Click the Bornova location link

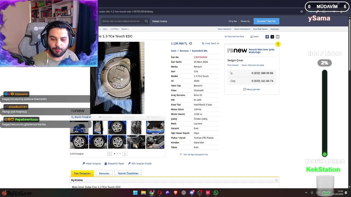184,51
